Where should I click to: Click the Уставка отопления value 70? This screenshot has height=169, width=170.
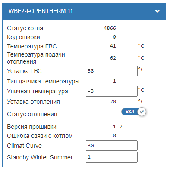pos(113,102)
